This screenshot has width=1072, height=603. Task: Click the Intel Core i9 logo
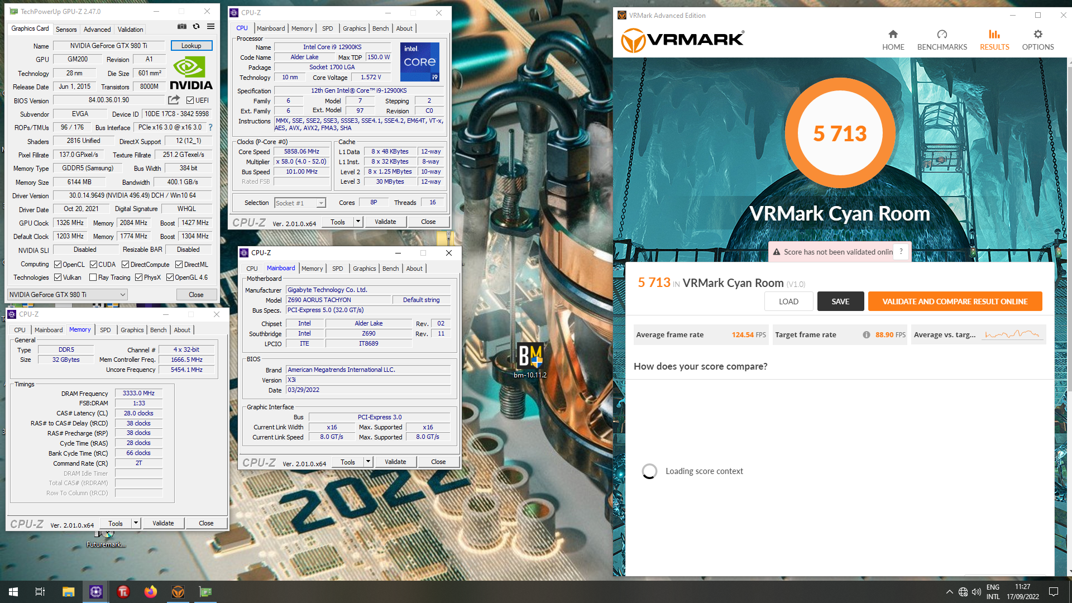pos(420,61)
